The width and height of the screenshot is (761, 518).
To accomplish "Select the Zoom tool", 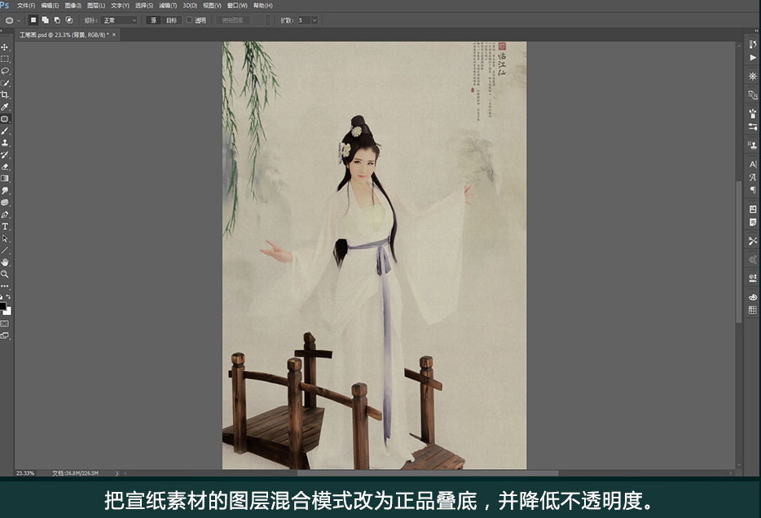I will pos(5,274).
